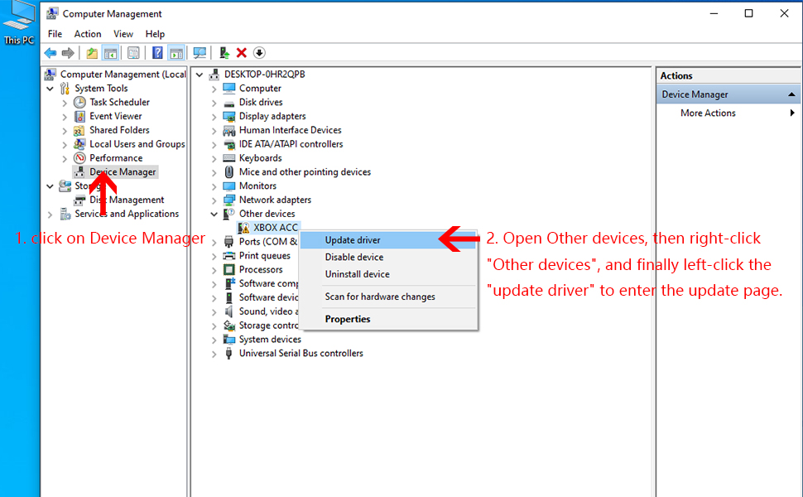Expand the Human Interface Devices category
The height and width of the screenshot is (497, 803).
tap(214, 131)
